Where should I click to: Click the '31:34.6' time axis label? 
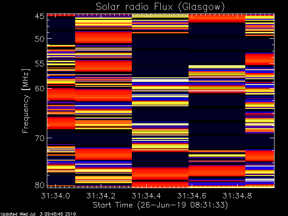click(192, 196)
